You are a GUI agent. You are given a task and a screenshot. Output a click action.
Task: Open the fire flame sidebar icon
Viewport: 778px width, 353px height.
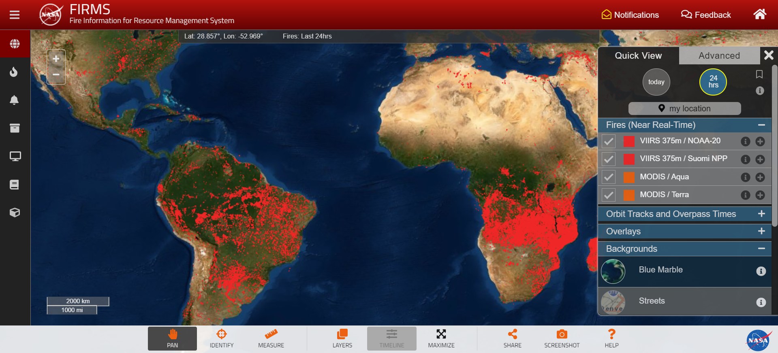click(x=14, y=72)
